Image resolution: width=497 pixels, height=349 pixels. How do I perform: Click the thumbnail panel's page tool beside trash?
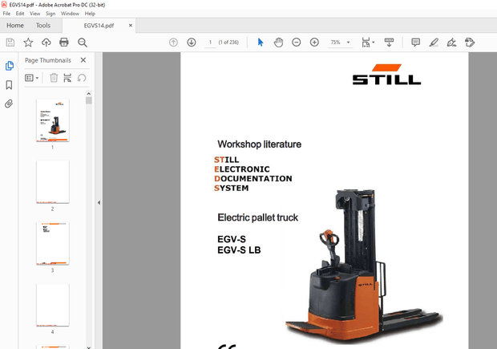point(67,78)
